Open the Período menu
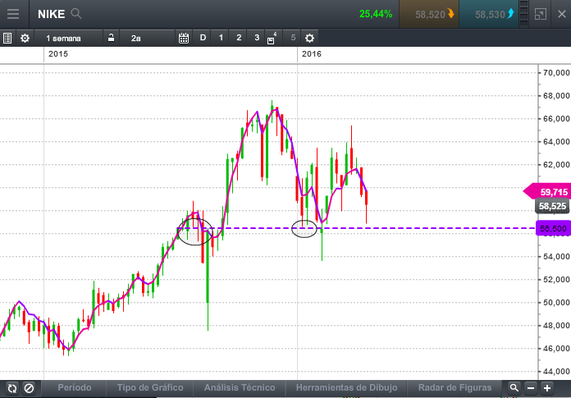The width and height of the screenshot is (571, 398). 75,387
